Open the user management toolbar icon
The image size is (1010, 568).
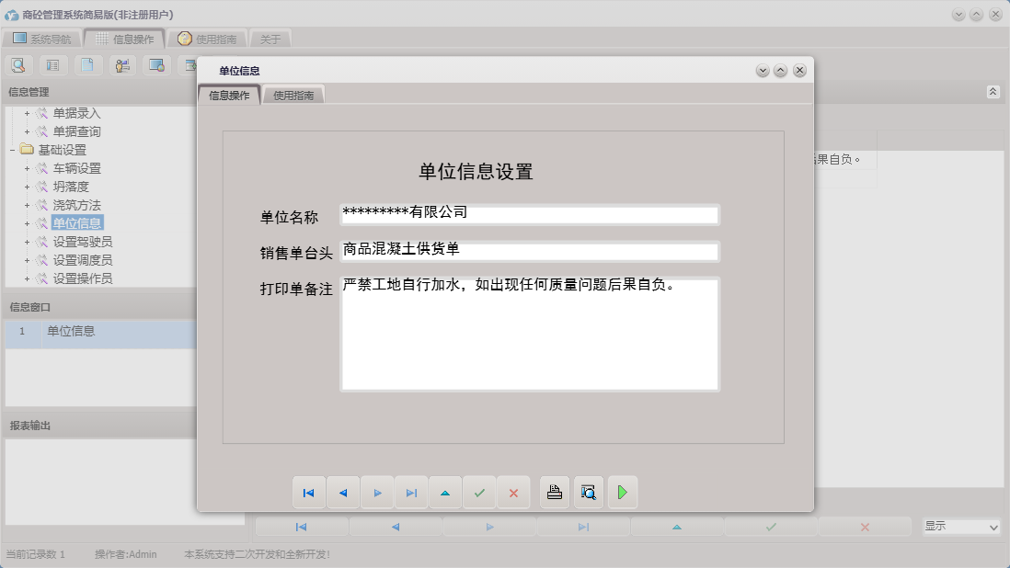122,64
